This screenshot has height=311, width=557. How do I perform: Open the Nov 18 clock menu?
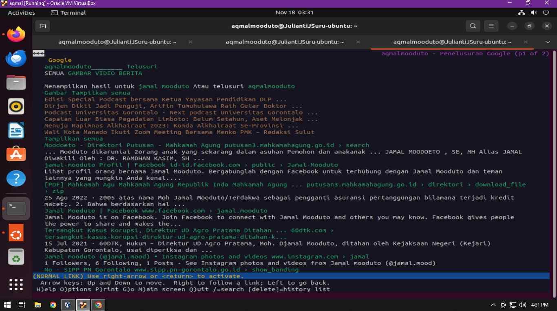294,13
